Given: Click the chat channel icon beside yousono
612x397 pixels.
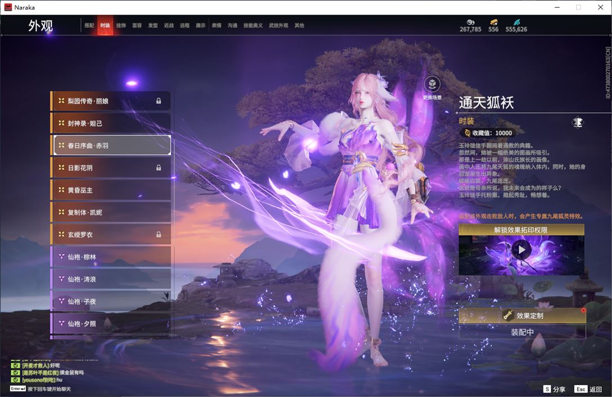Looking at the screenshot, I should [x=16, y=380].
